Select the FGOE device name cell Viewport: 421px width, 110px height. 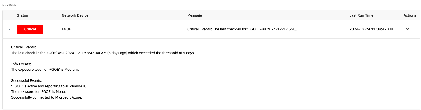(66, 29)
